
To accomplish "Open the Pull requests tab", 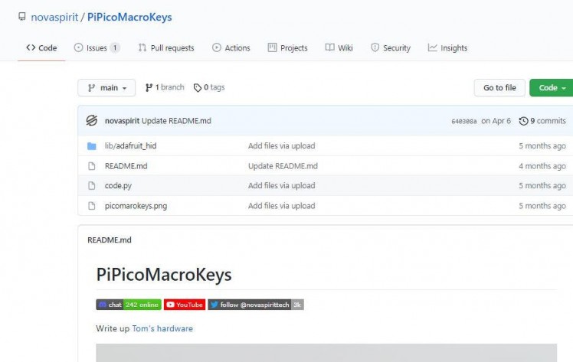I will 165,47.
